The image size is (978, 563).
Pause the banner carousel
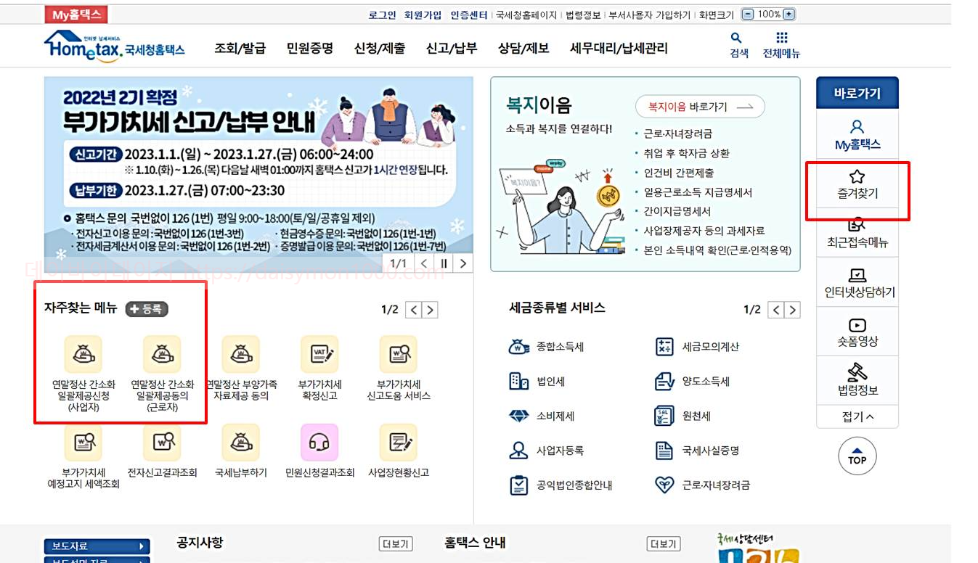445,265
